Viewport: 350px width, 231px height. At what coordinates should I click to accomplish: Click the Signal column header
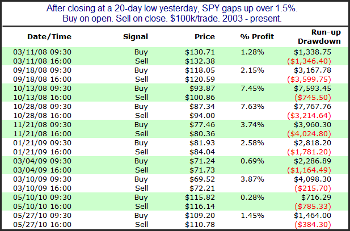point(135,36)
